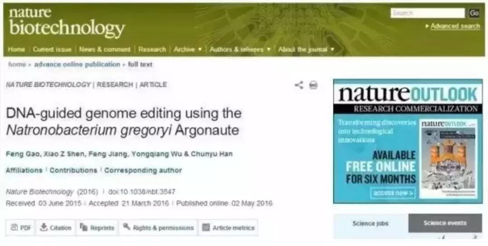The image size is (488, 246).
Task: Switch to the Science events tab
Action: coord(445,223)
